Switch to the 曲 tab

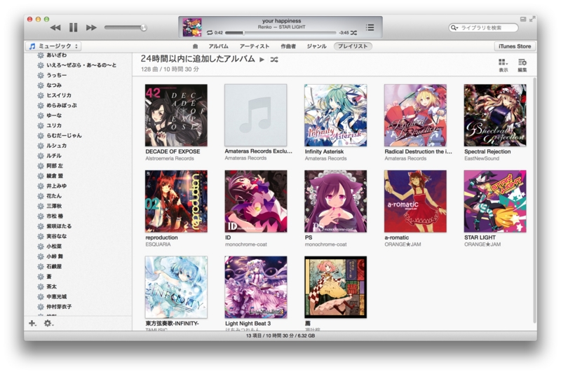pos(195,46)
